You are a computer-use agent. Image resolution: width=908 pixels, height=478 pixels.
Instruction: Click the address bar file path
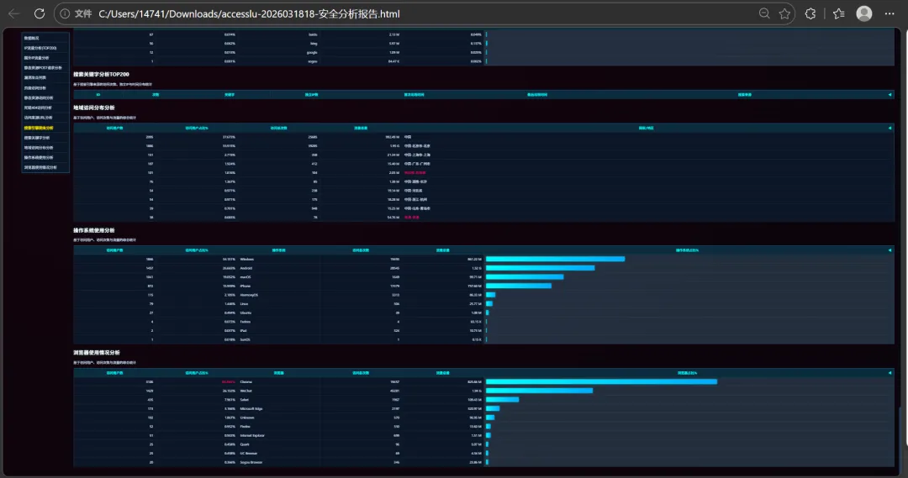249,13
